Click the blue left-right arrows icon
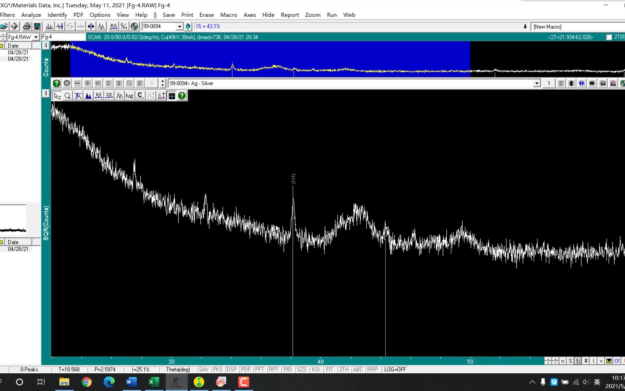This screenshot has width=625, height=391. coord(582,83)
